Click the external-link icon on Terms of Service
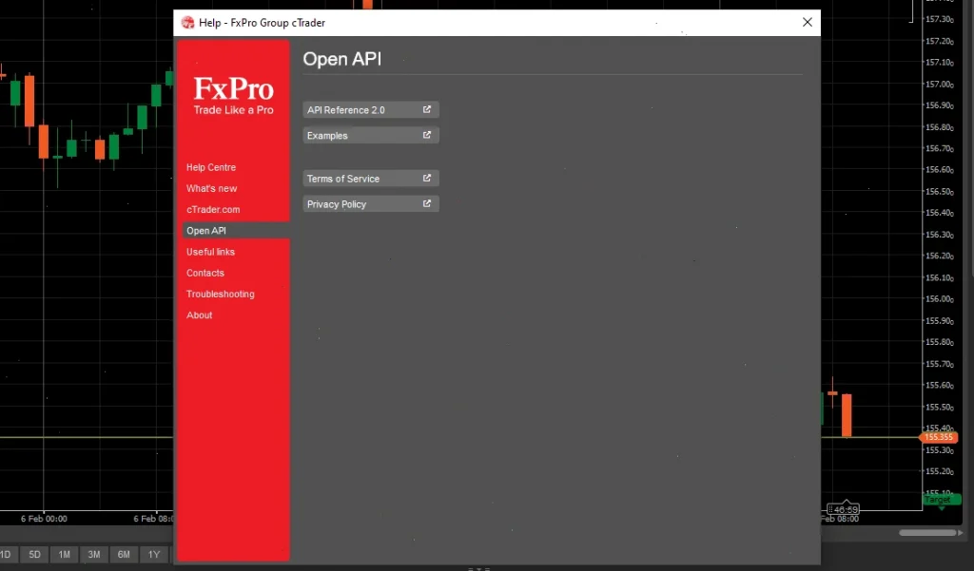 point(427,178)
